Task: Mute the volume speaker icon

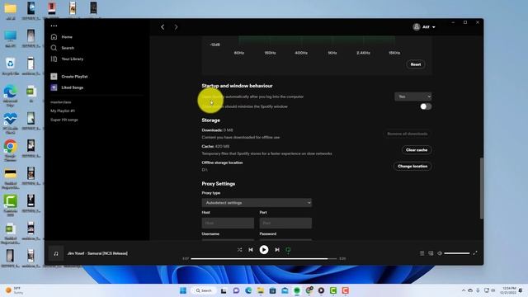Action: (x=440, y=253)
